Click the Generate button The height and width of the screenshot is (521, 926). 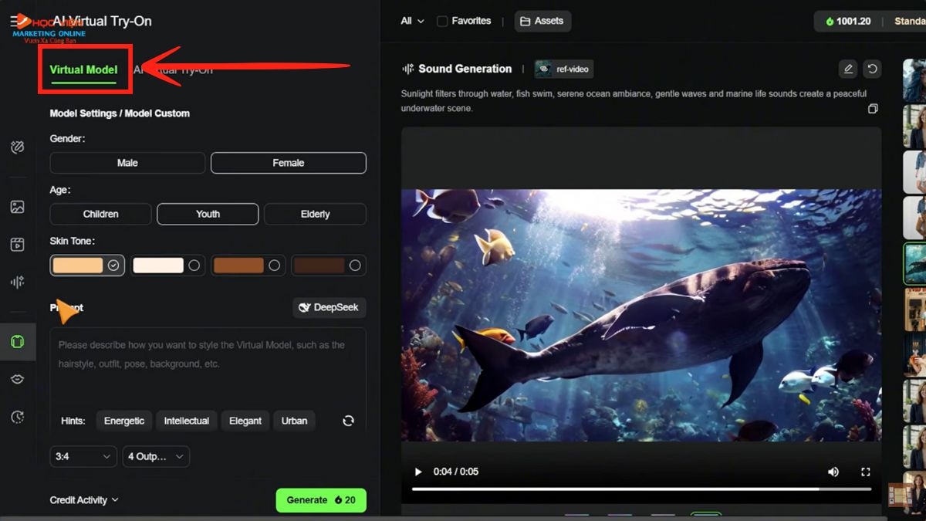click(x=321, y=500)
